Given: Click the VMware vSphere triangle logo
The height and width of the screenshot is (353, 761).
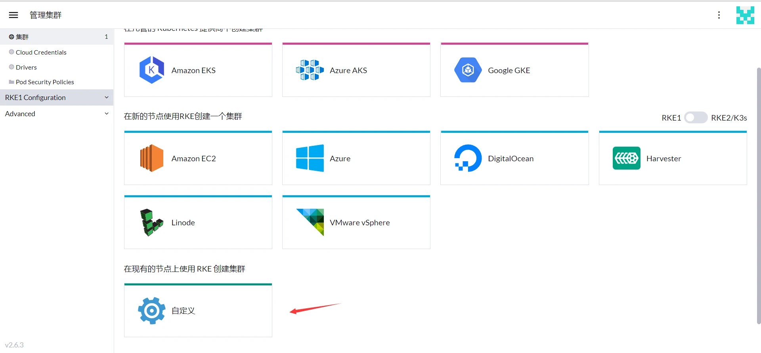Looking at the screenshot, I should (x=310, y=222).
